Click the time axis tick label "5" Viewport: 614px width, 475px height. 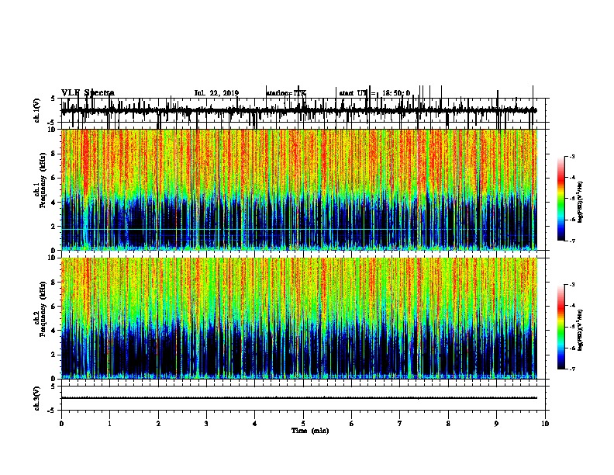(x=303, y=424)
